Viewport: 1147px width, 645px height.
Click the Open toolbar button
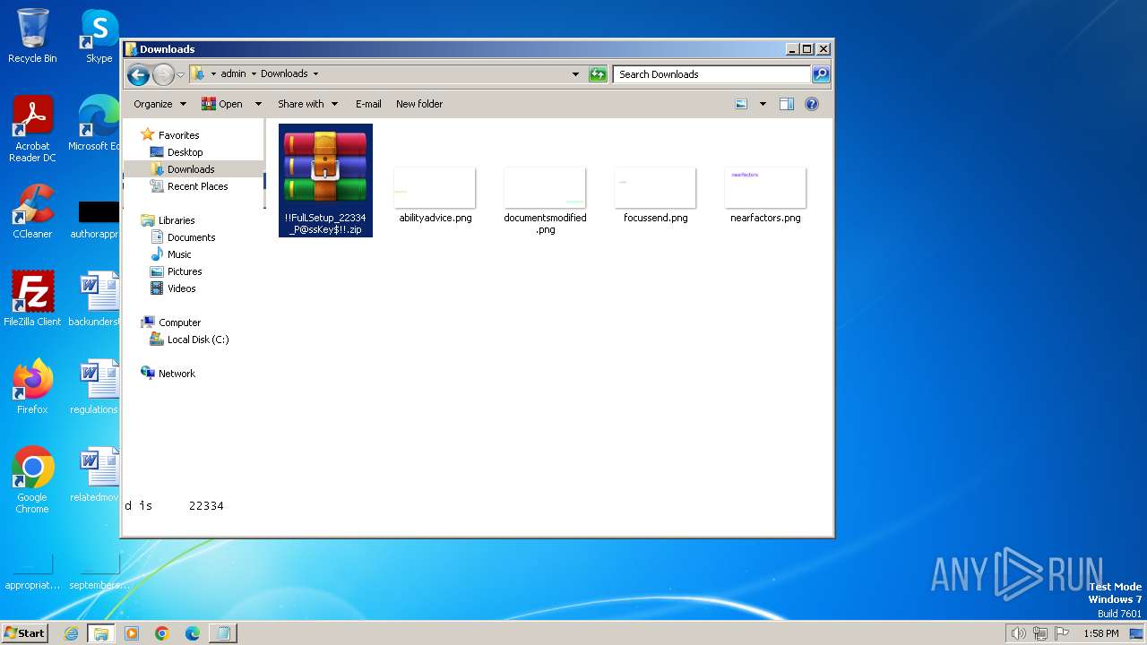(222, 104)
